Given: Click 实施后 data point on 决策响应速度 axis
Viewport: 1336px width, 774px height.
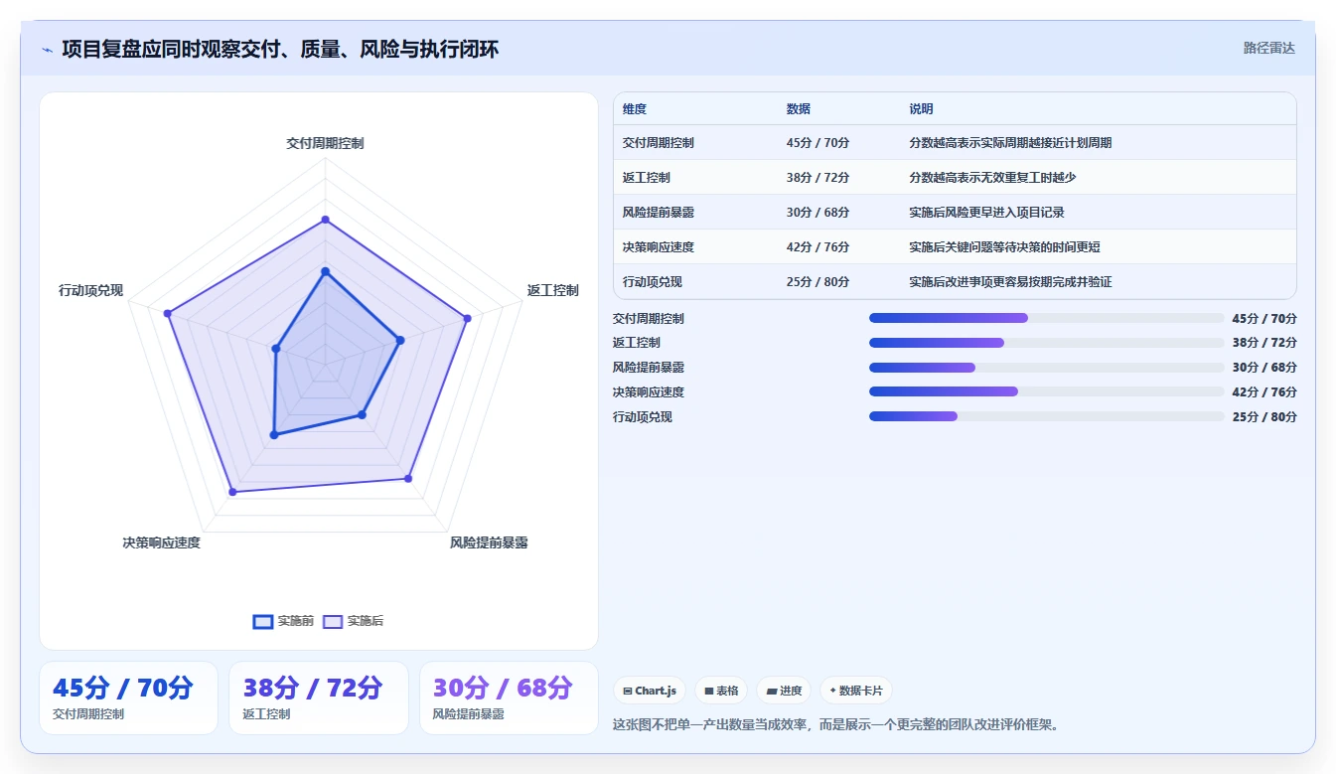Looking at the screenshot, I should click(x=232, y=492).
